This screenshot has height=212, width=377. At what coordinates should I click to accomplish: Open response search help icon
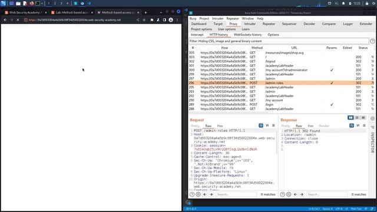[283, 194]
